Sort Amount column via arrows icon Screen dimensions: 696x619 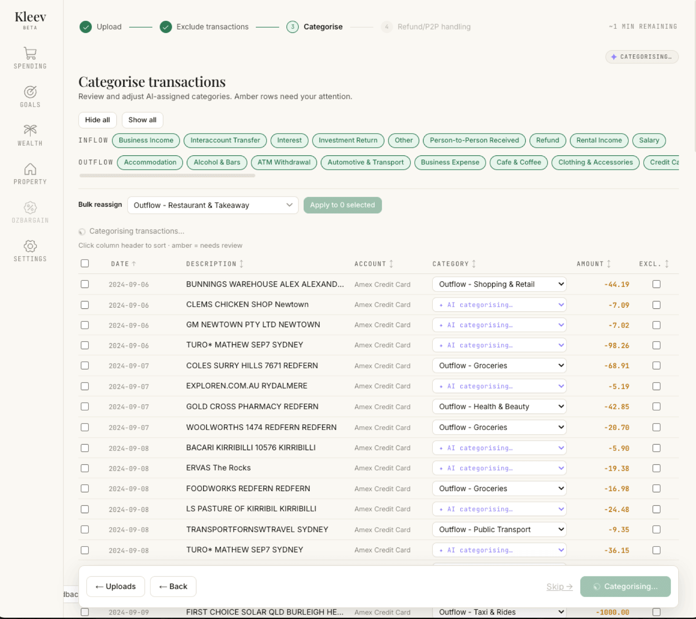609,264
